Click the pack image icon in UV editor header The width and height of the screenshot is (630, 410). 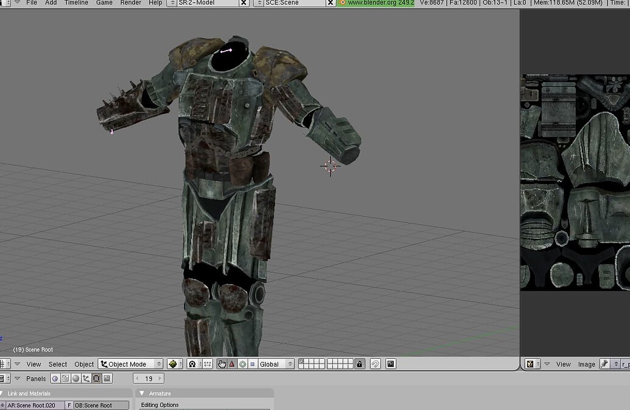coord(604,364)
